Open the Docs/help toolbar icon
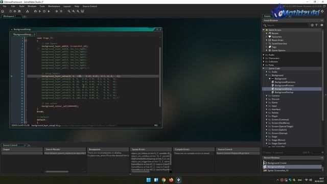The height and width of the screenshot is (184, 327). (x=61, y=11)
